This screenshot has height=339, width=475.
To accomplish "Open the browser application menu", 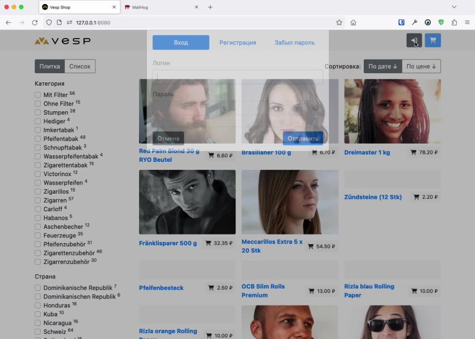I will [x=467, y=23].
